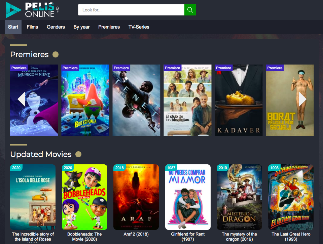Click the circle icon beside Premieres heading
The image size is (323, 244).
pyautogui.click(x=56, y=54)
